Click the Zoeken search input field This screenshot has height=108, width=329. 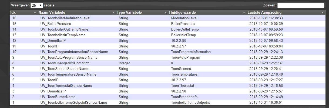(x=300, y=5)
